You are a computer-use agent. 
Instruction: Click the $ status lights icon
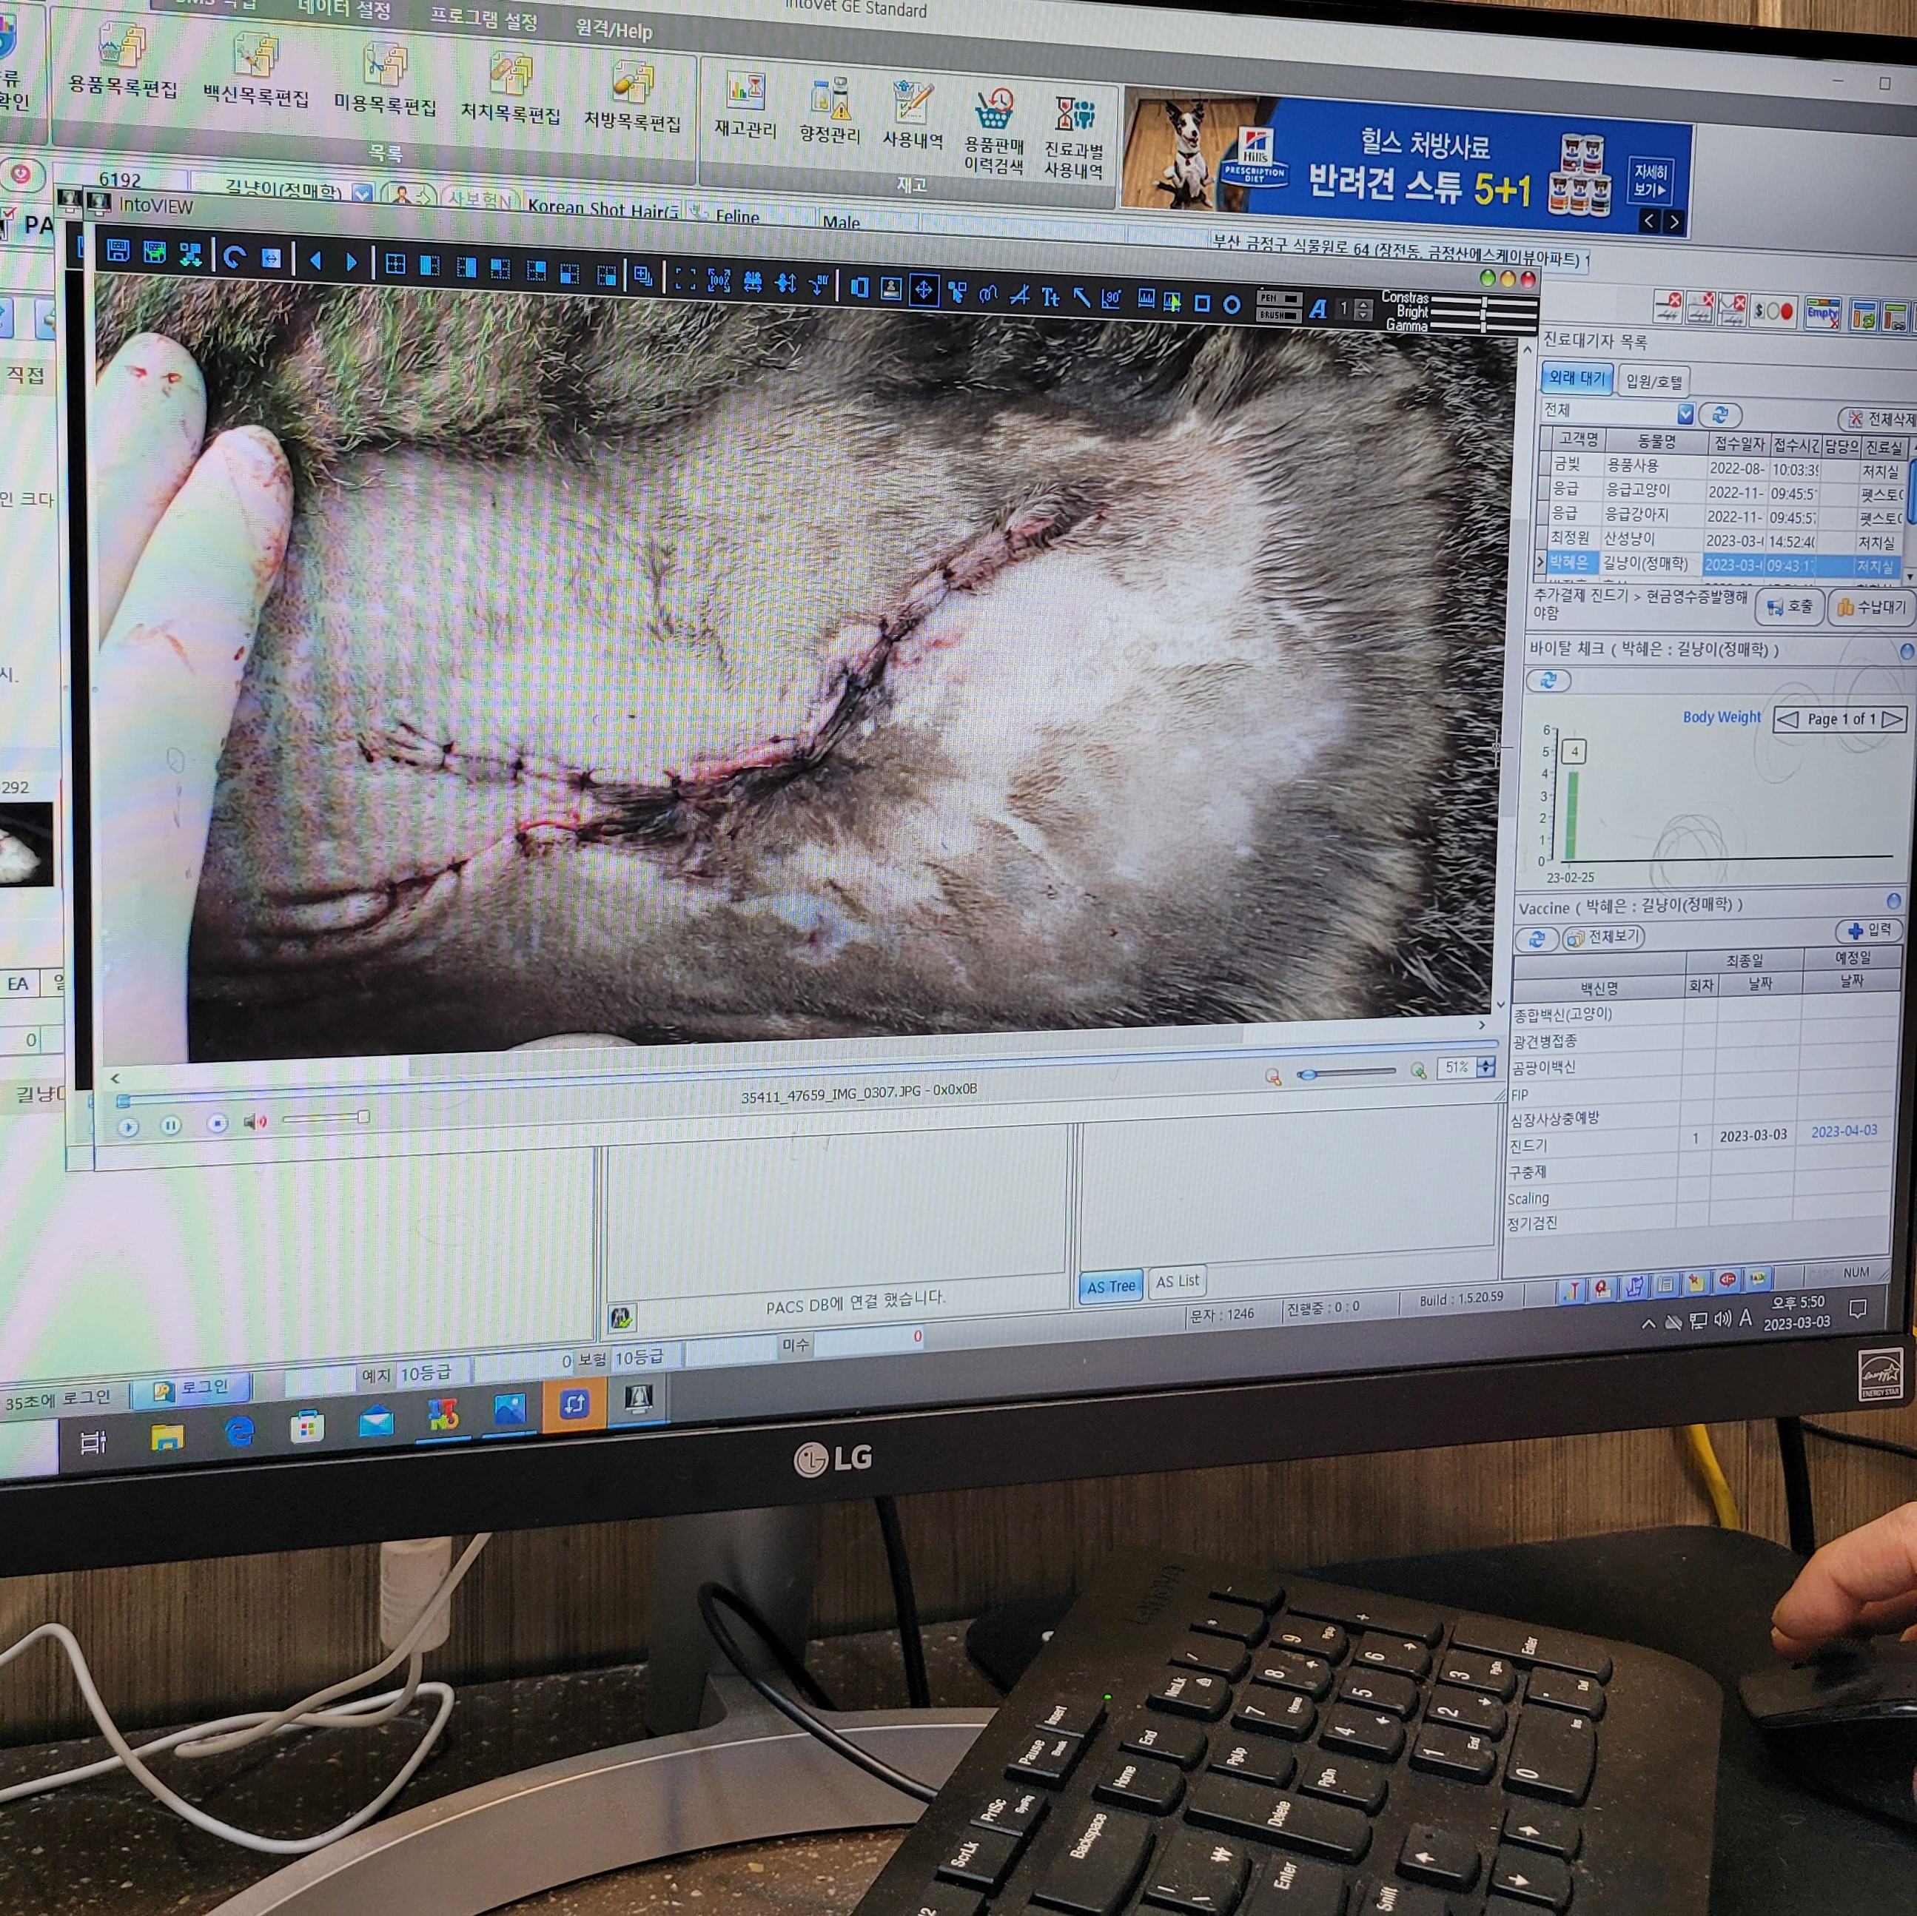pos(1773,311)
